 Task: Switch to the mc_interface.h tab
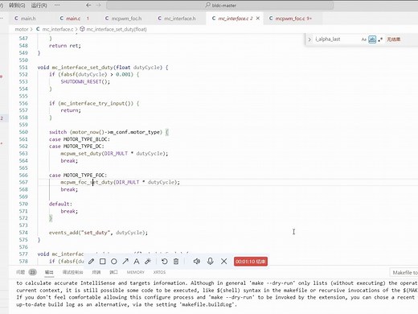[x=177, y=19]
